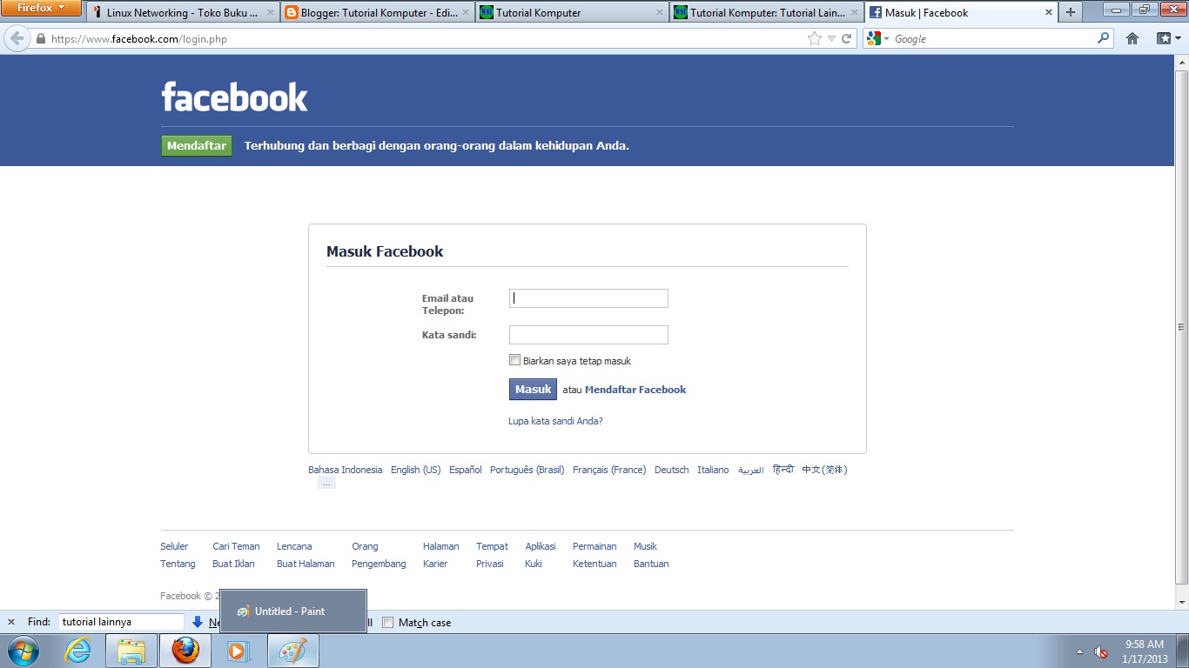Switch to Tutorial Komputer: Tutorial Lain tab
Viewport: 1189px width, 668px height.
click(767, 12)
